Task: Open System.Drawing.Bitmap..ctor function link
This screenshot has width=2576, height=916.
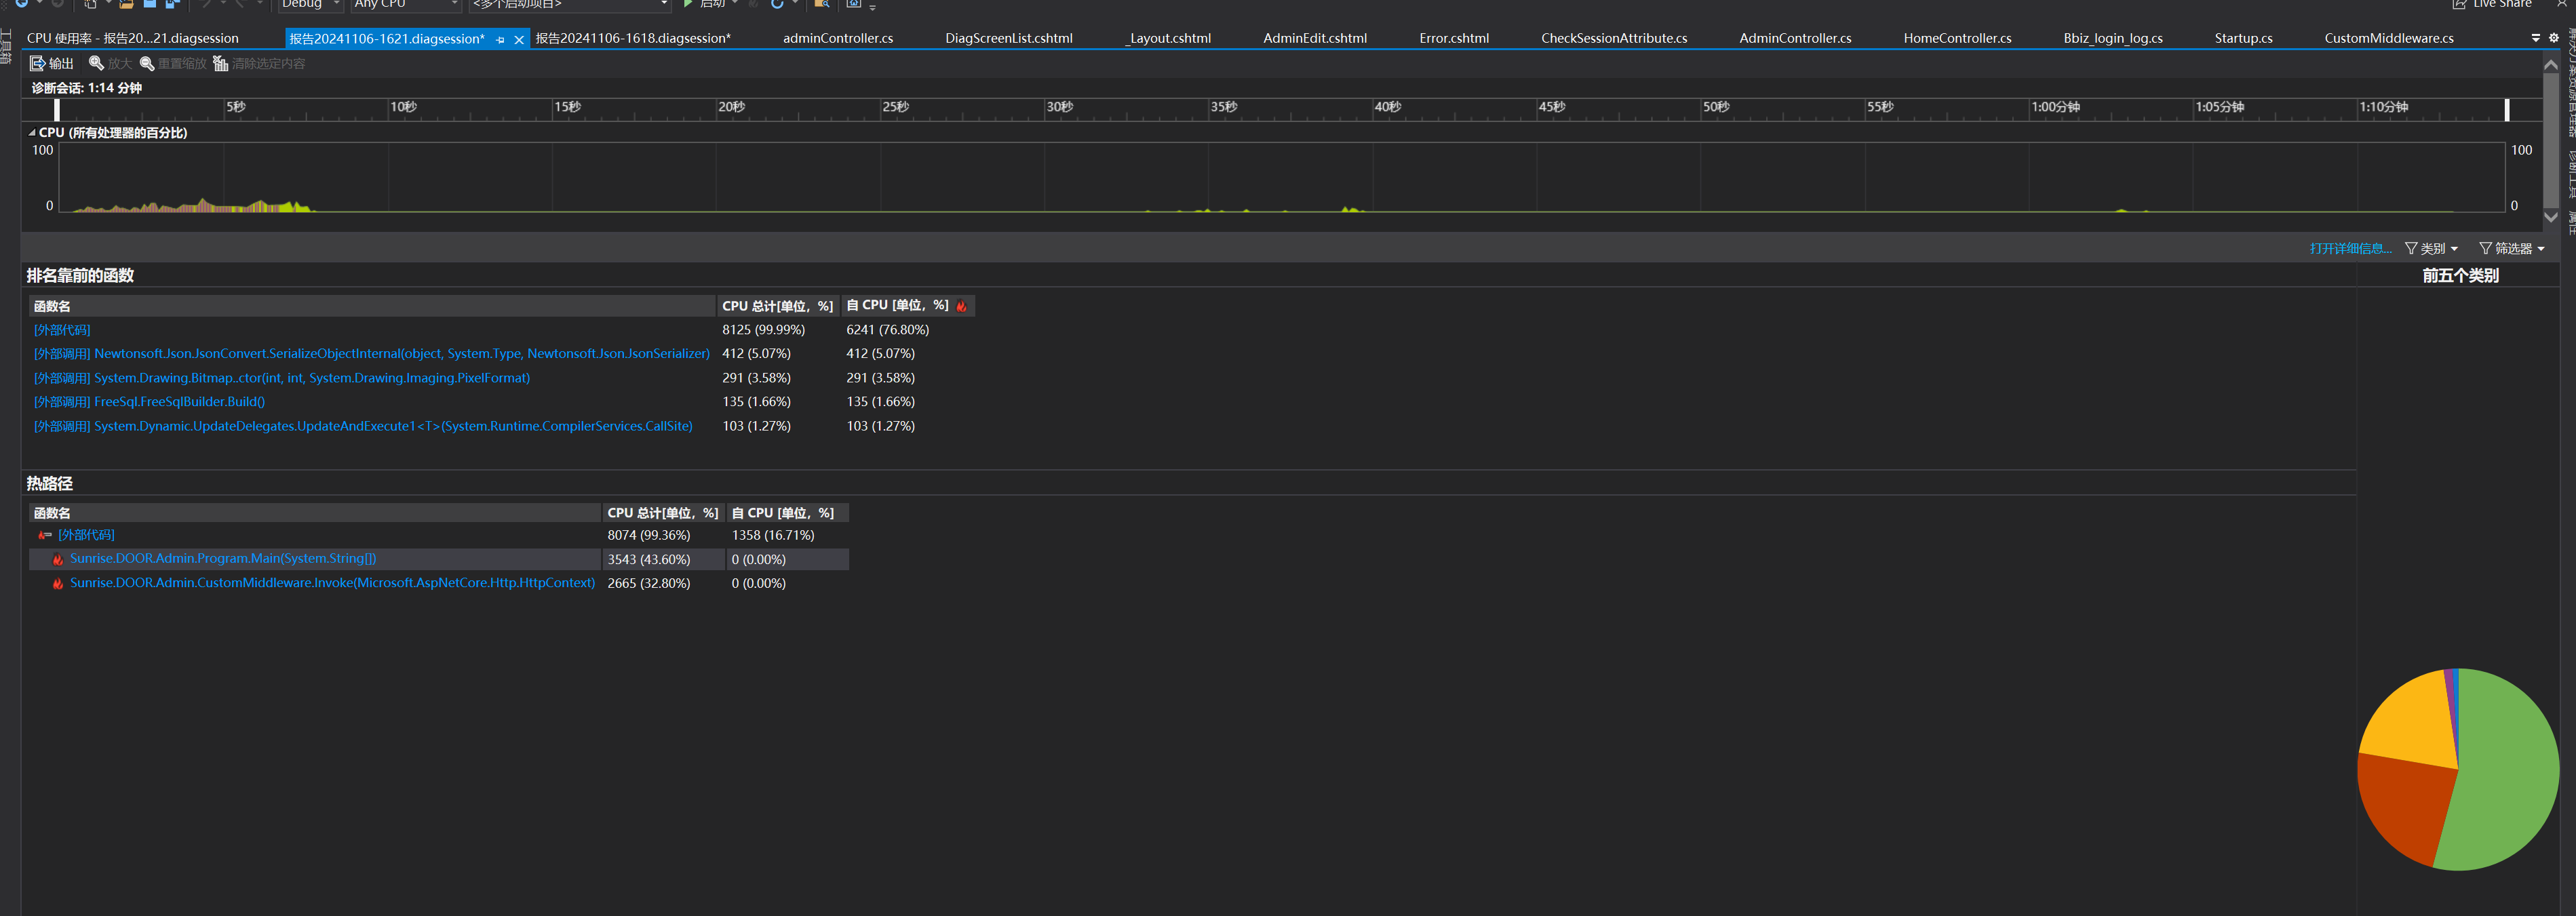Action: click(282, 378)
